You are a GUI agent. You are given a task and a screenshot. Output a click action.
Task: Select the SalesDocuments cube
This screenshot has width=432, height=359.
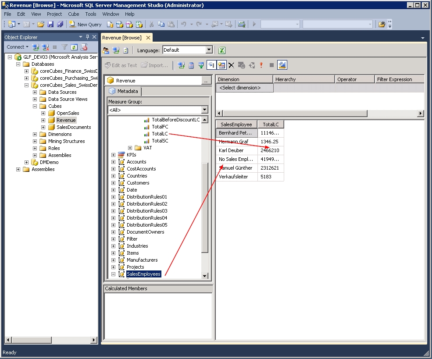tap(74, 127)
